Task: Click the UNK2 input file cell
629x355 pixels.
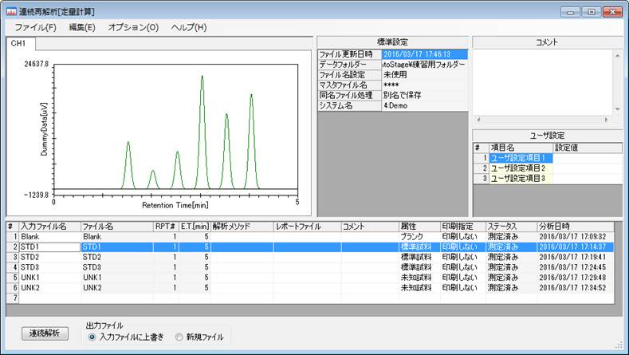Action: (48, 288)
